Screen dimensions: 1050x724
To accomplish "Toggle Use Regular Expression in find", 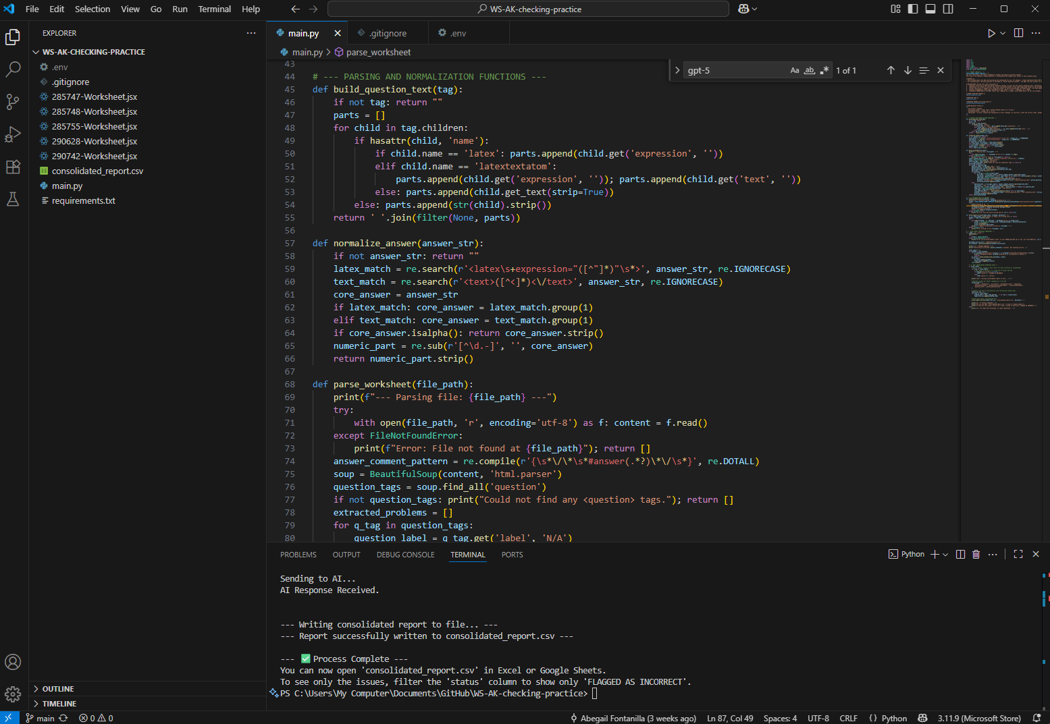I will click(824, 70).
